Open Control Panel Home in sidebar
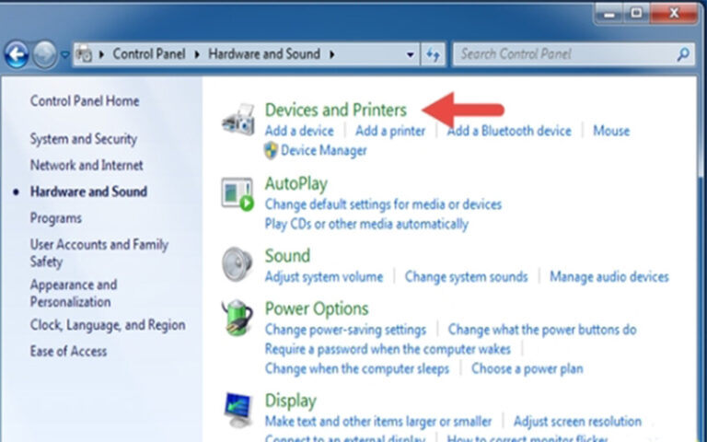 (x=85, y=101)
